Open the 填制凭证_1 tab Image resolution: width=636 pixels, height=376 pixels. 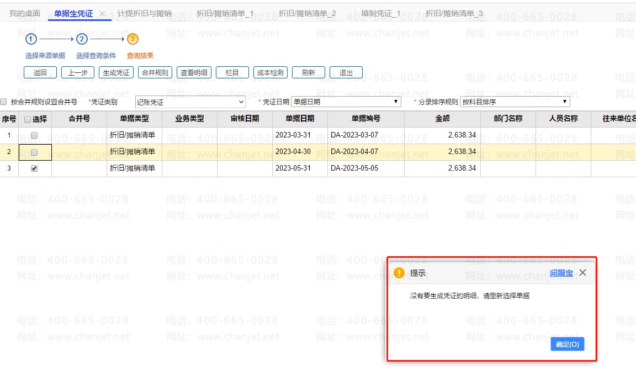pos(380,13)
